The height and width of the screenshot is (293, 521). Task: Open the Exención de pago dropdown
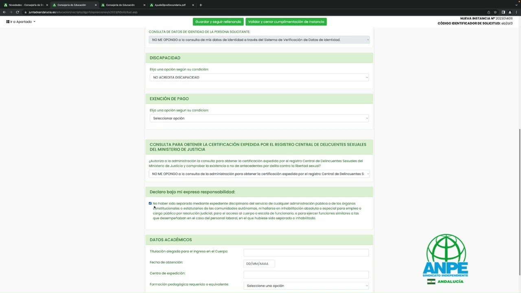pos(259,118)
